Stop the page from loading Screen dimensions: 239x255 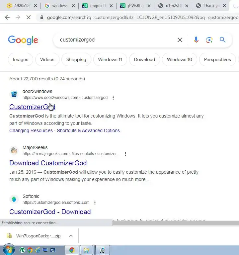[x=29, y=17]
